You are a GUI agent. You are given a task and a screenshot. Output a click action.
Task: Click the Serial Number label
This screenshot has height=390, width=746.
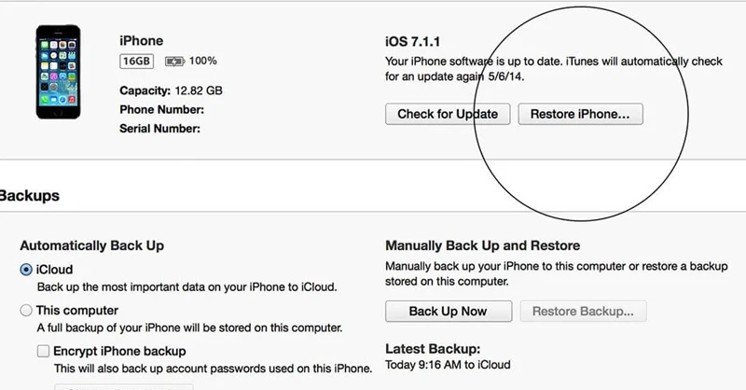(x=159, y=128)
